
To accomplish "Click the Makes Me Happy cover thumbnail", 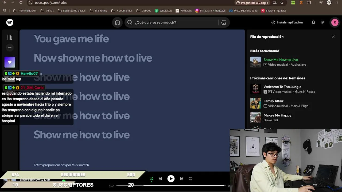I will coord(255,118).
